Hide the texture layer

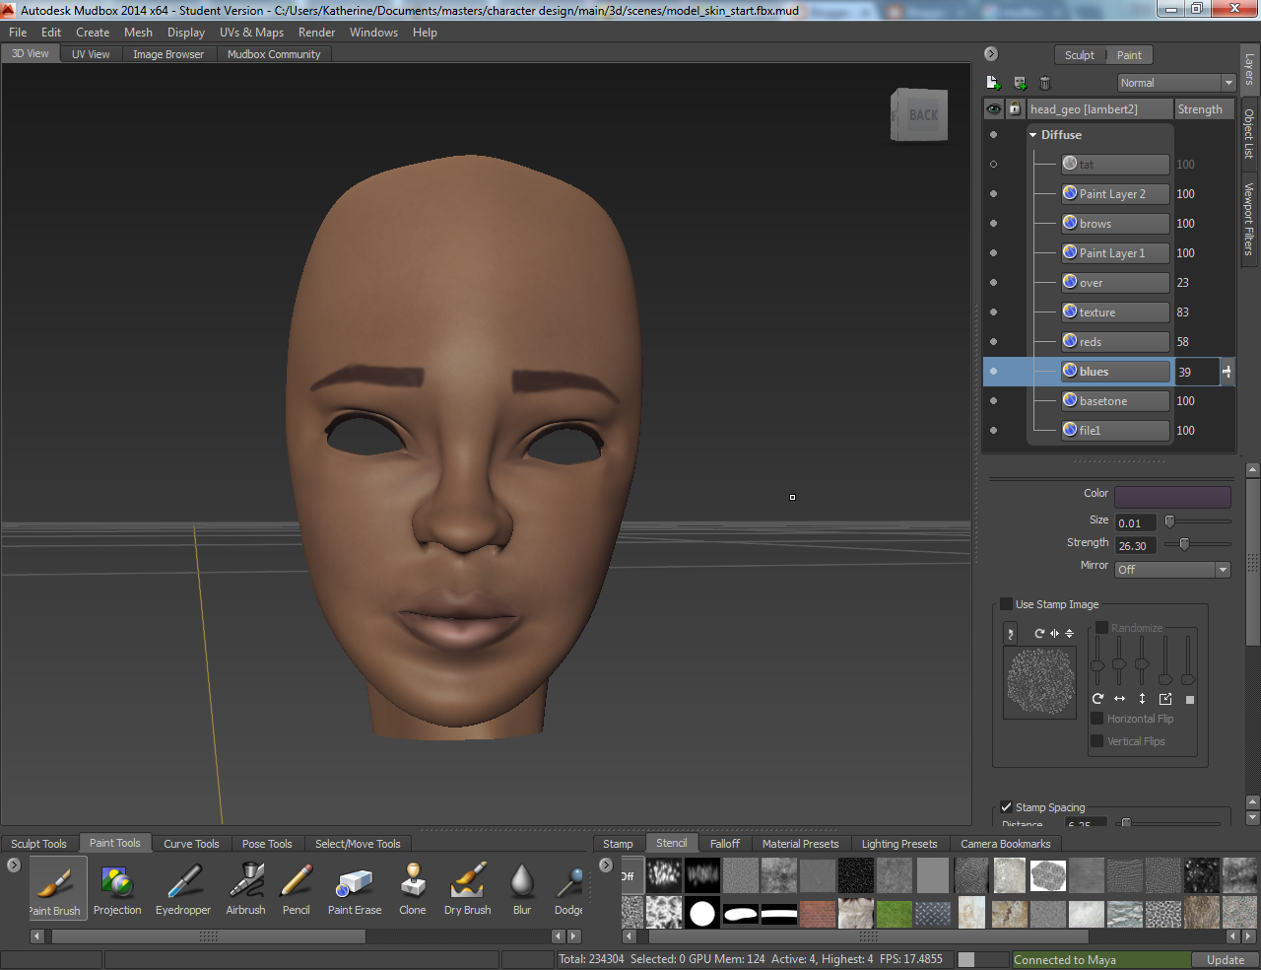[x=993, y=312]
